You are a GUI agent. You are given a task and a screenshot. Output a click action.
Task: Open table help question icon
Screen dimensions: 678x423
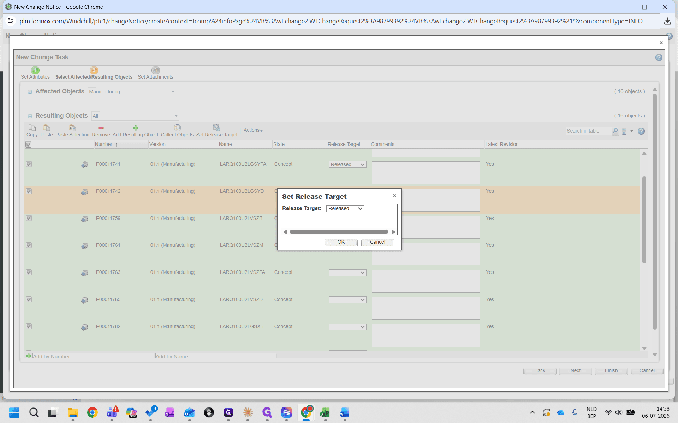point(641,131)
